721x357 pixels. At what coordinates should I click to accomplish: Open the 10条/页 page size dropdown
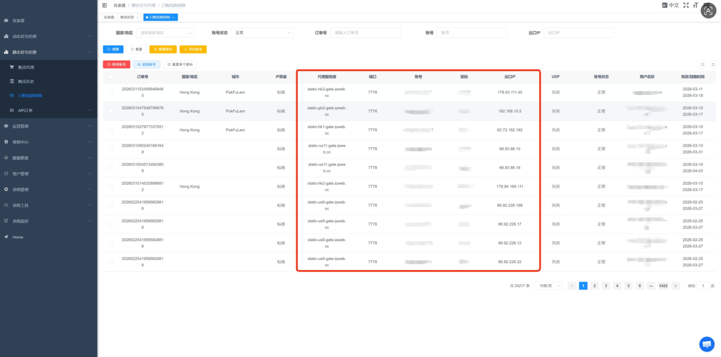coord(548,286)
